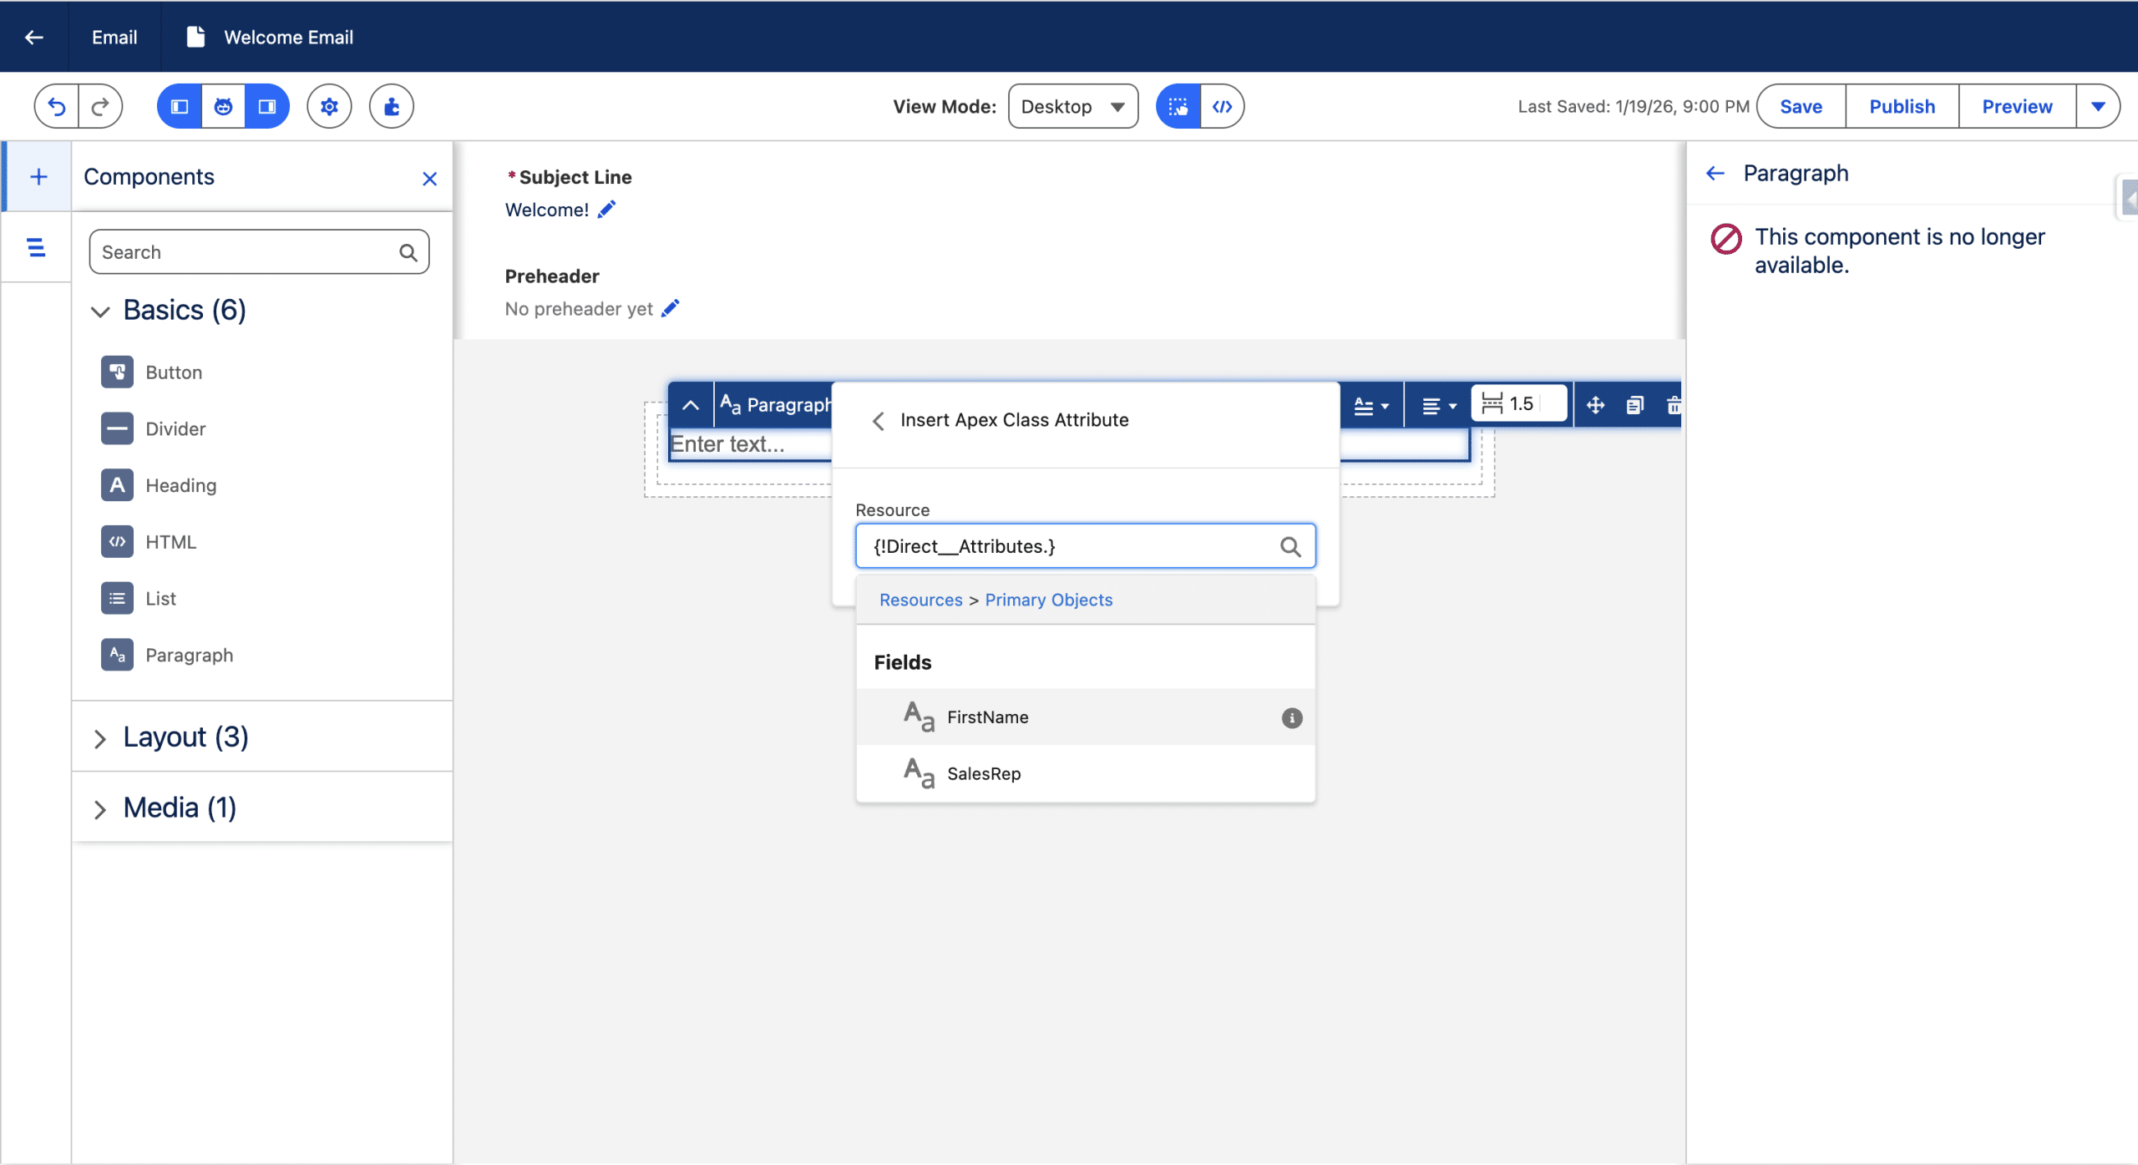Click the undo arrow icon
The width and height of the screenshot is (2138, 1165).
coord(57,106)
